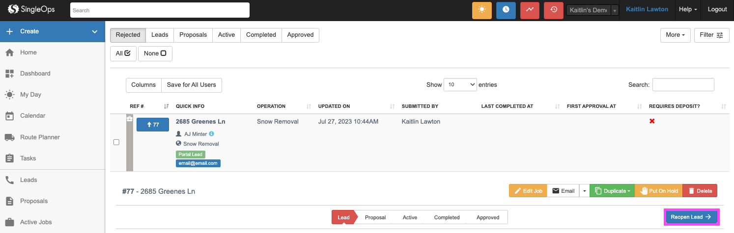Expand the Create menu in the sidebar
The width and height of the screenshot is (734, 233).
[x=53, y=31]
